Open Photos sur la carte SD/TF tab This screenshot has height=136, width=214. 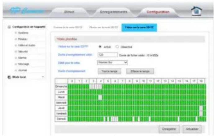pos(103,27)
